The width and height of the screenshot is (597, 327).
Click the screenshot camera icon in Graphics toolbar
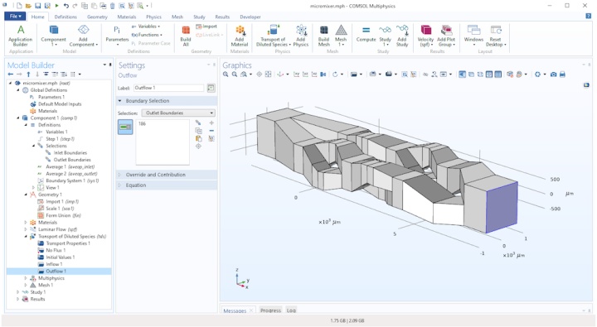(554, 75)
